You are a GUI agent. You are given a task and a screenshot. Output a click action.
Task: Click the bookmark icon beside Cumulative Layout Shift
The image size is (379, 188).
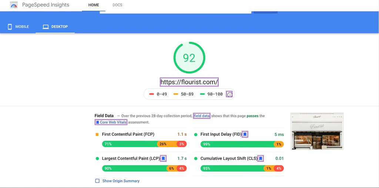[261, 158]
